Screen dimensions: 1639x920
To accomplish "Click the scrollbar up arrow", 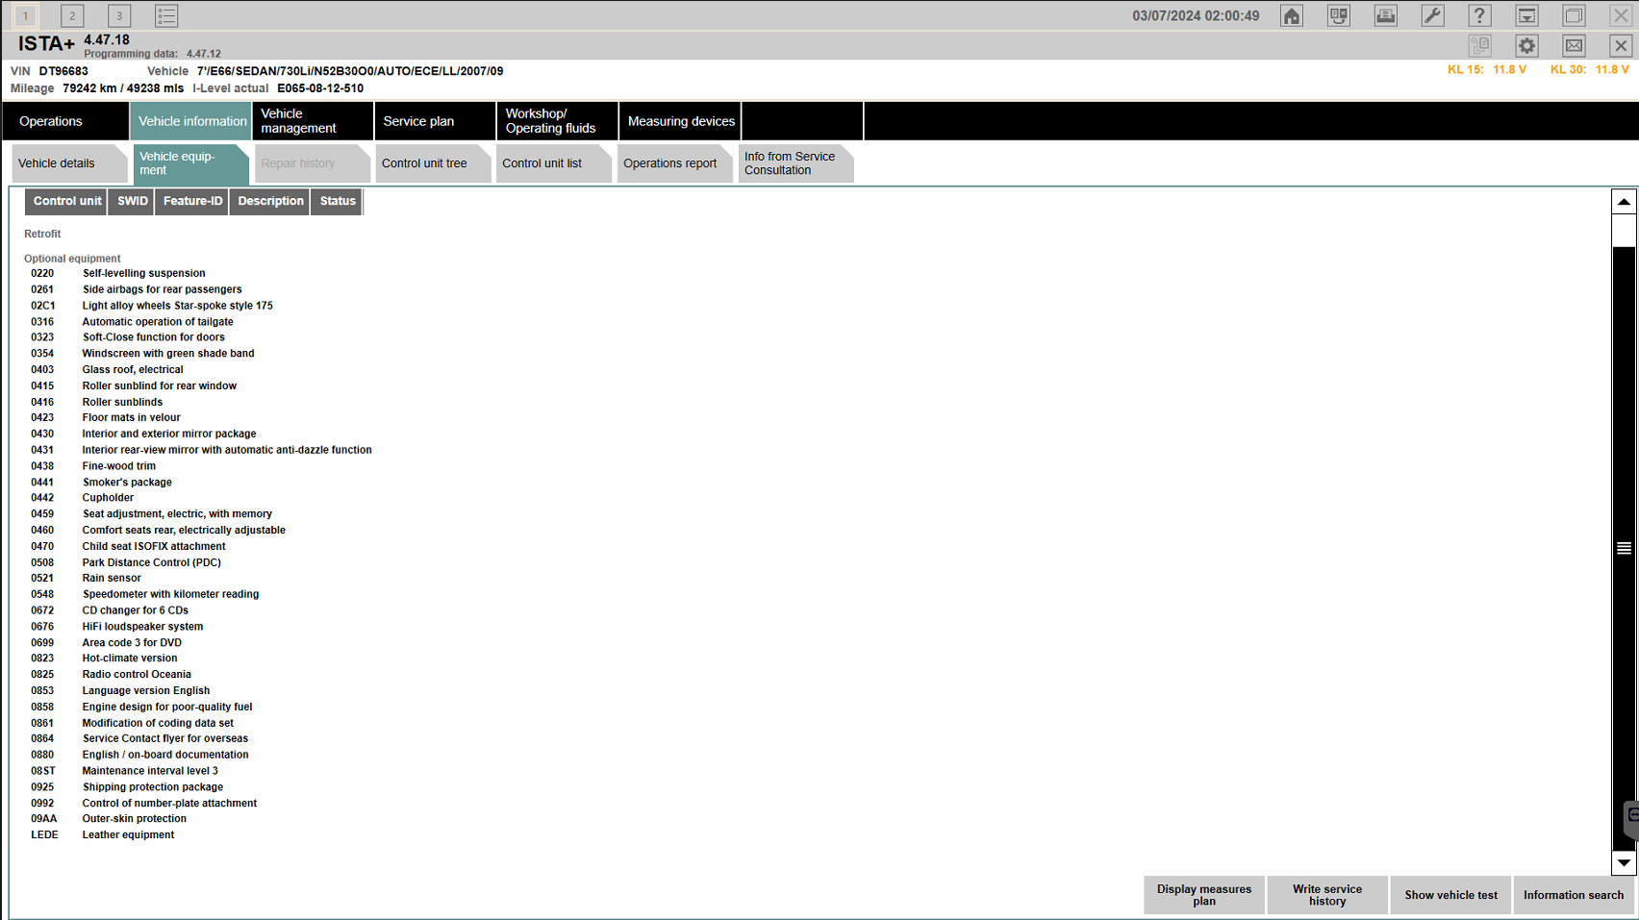I will [x=1624, y=202].
